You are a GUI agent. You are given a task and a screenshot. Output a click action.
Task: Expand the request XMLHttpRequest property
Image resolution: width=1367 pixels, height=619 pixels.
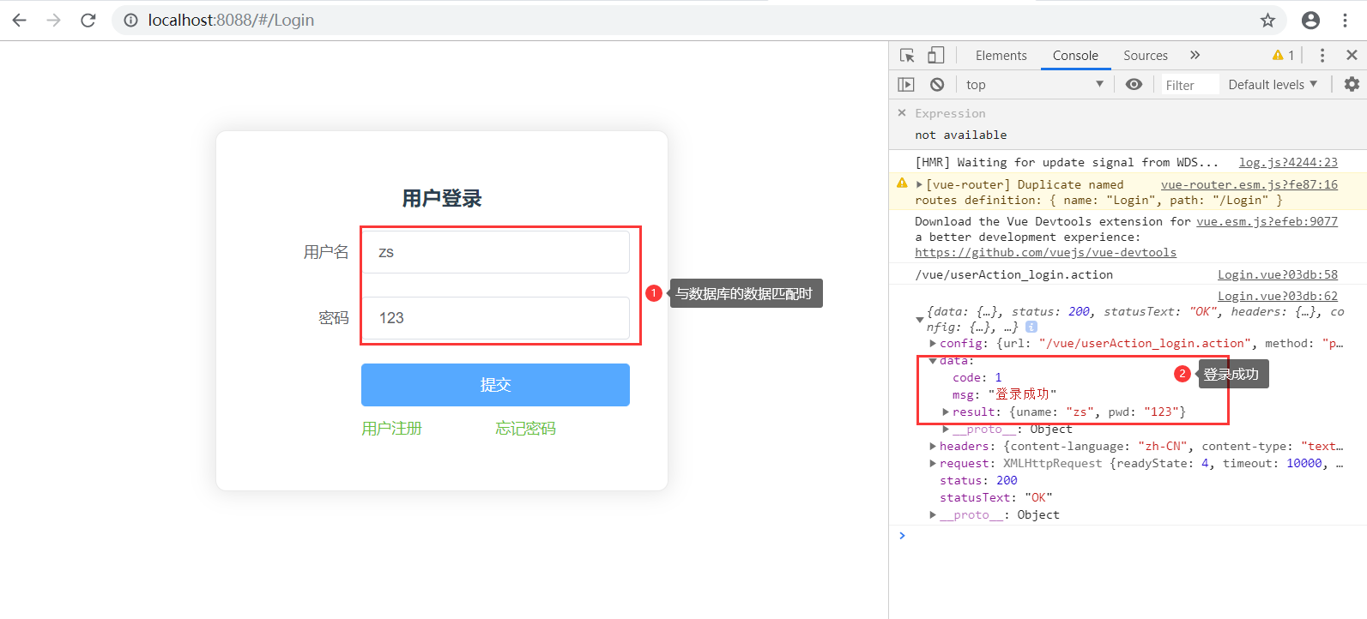pyautogui.click(x=933, y=463)
